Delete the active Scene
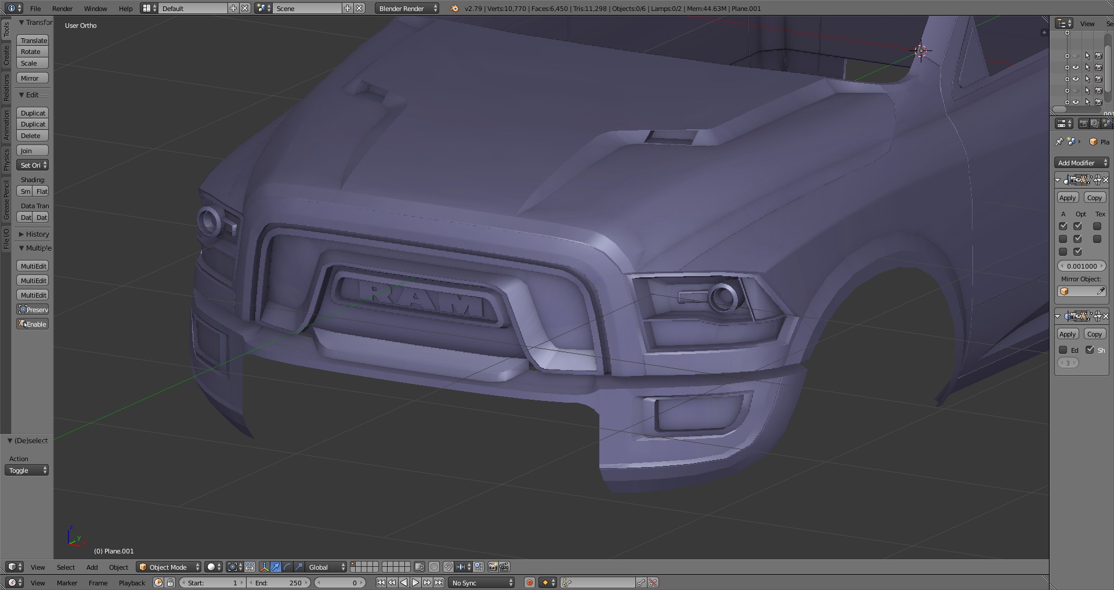This screenshot has height=590, width=1114. (x=360, y=8)
